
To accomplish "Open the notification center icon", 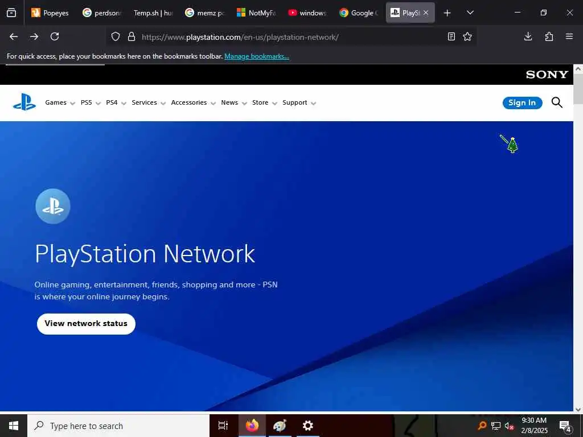I will (x=565, y=426).
